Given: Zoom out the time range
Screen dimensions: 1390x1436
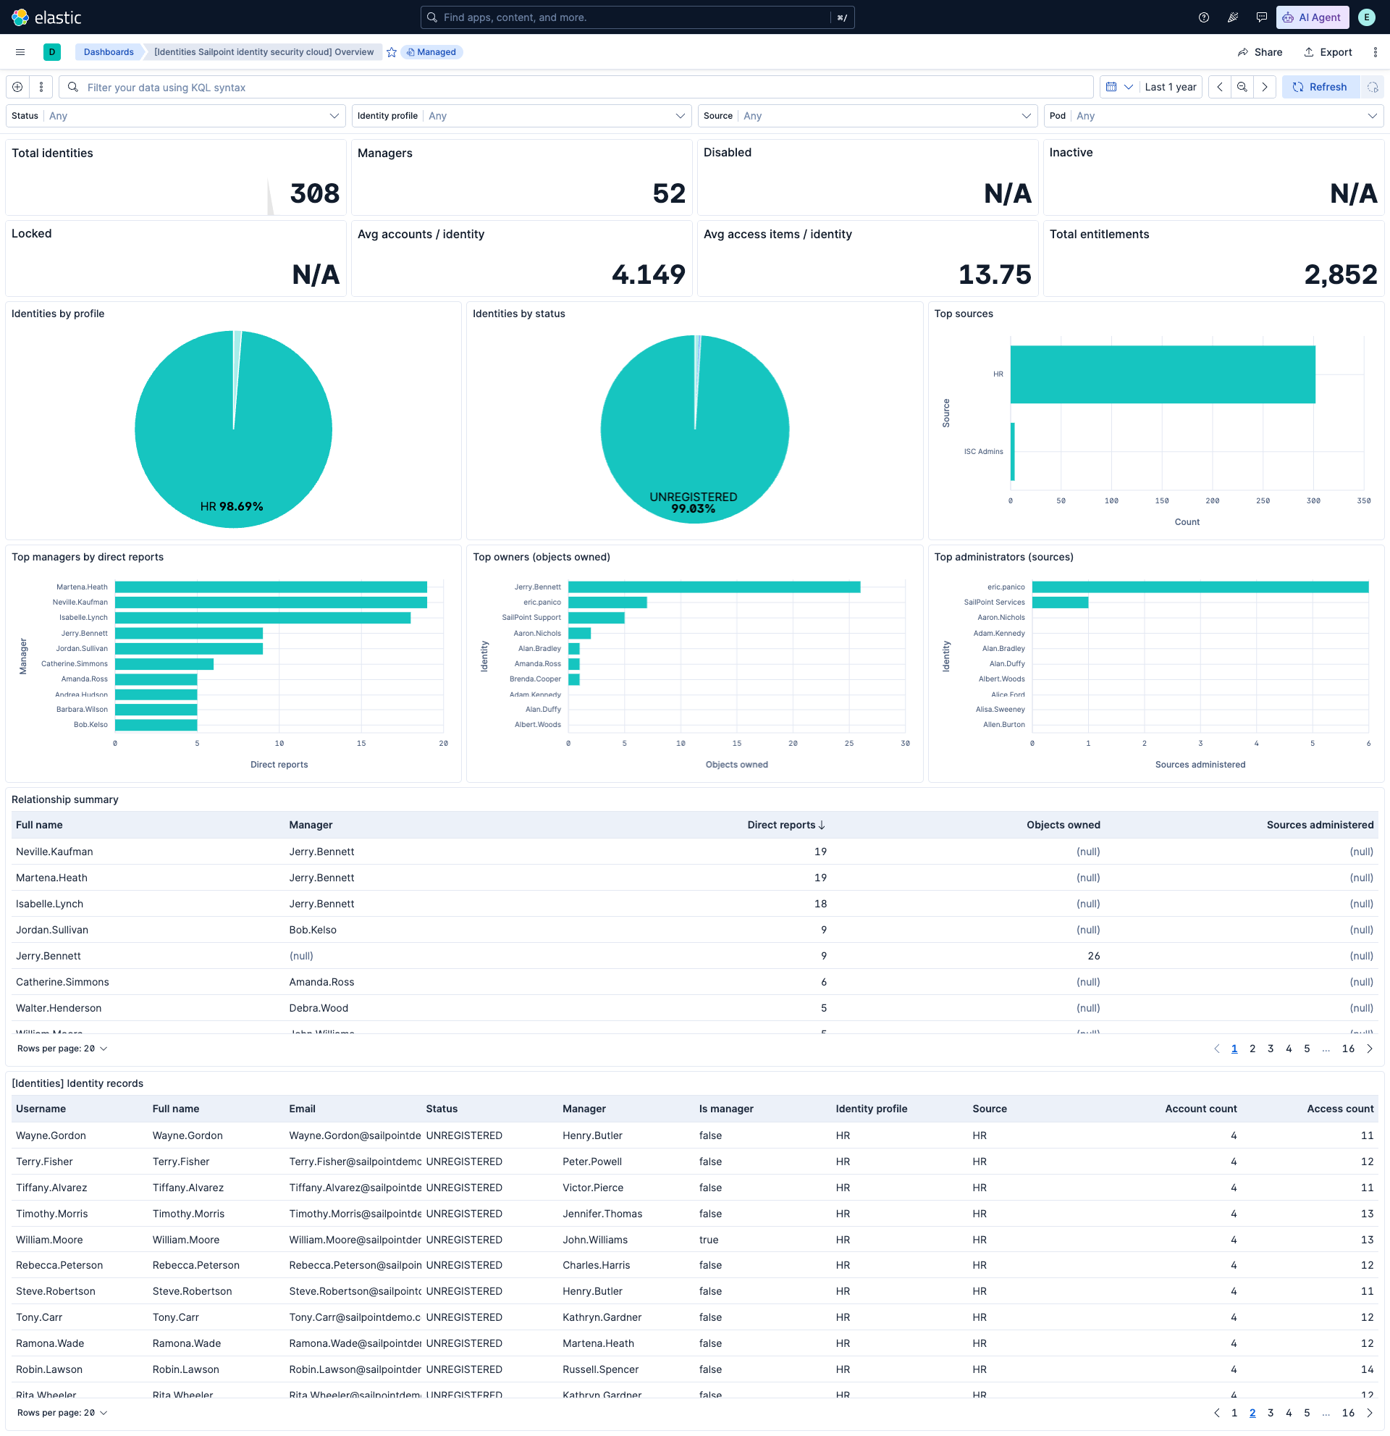Looking at the screenshot, I should click(x=1242, y=87).
